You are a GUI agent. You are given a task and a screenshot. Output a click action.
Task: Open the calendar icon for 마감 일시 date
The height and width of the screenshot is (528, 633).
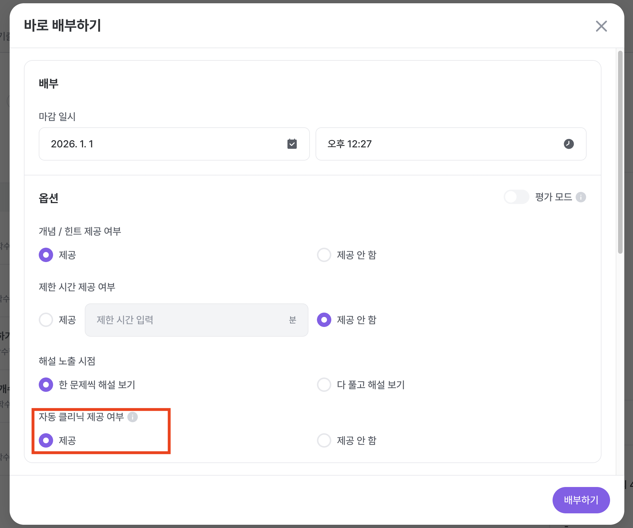pyautogui.click(x=291, y=144)
